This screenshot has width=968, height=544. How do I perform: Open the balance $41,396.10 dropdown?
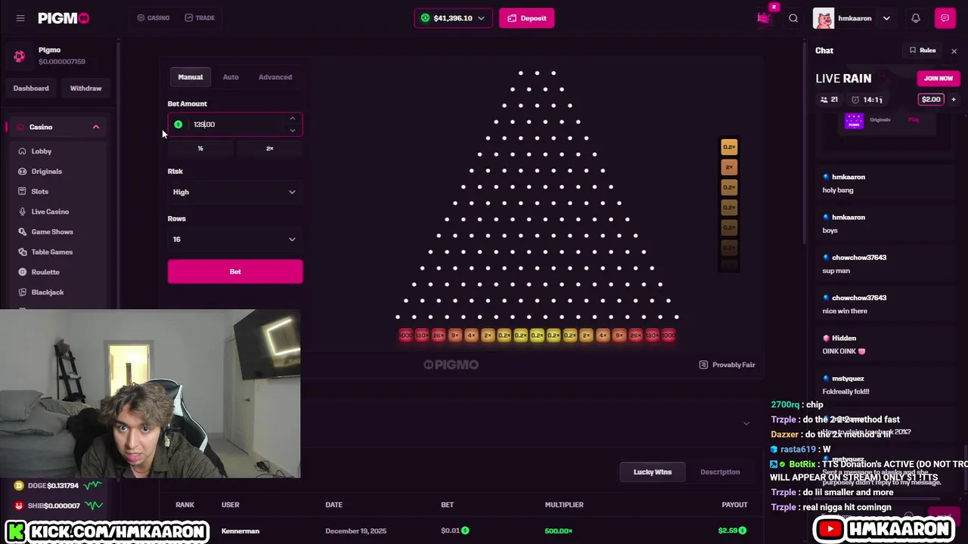[453, 18]
